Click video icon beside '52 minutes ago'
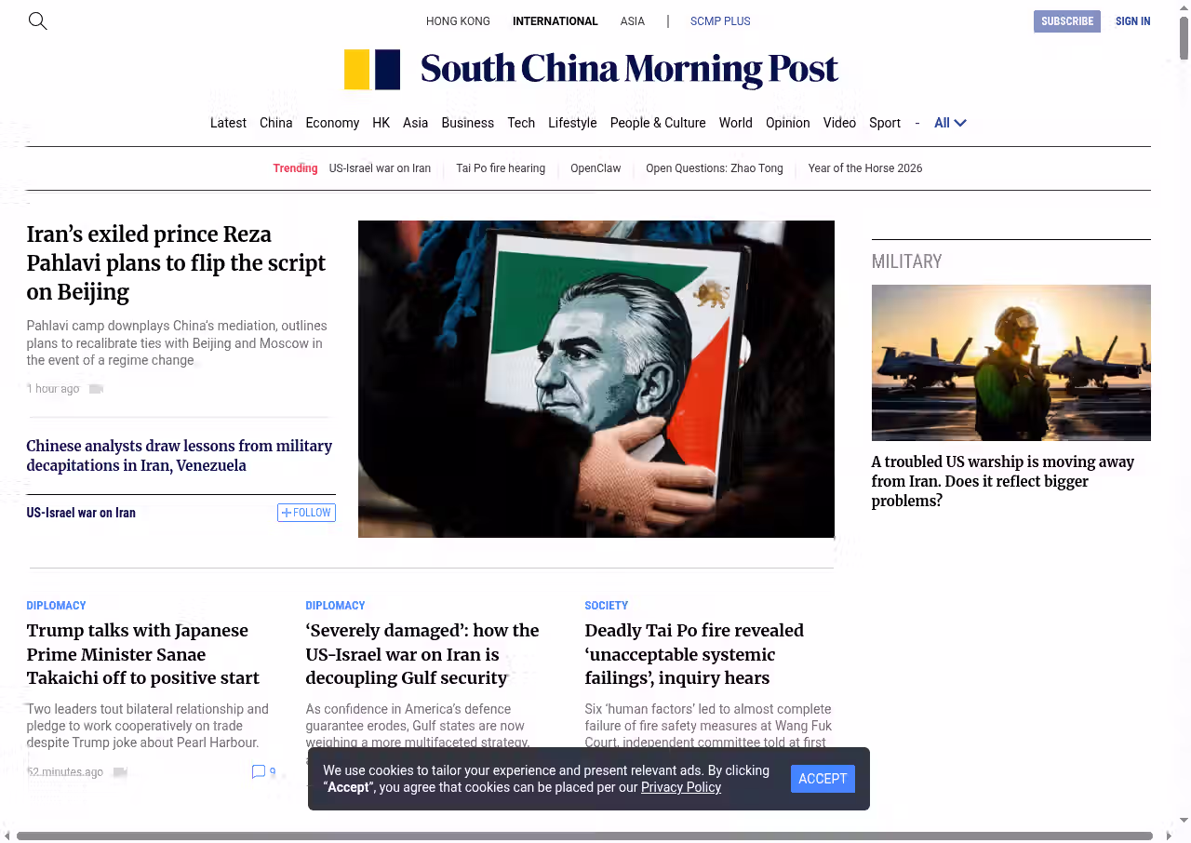1191x843 pixels. (120, 772)
